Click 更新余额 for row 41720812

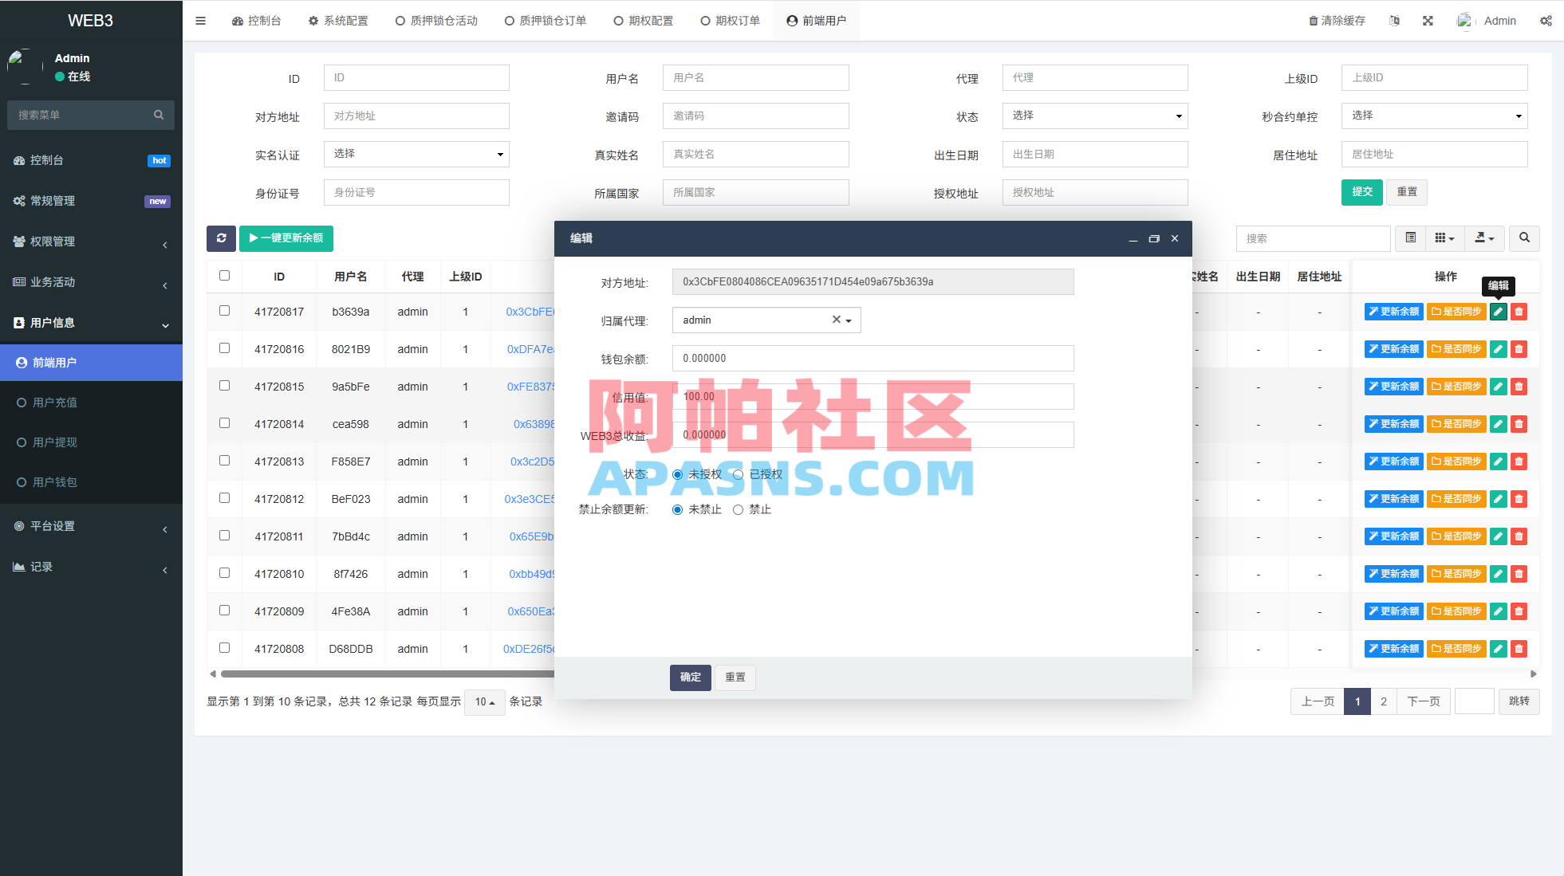1393,499
